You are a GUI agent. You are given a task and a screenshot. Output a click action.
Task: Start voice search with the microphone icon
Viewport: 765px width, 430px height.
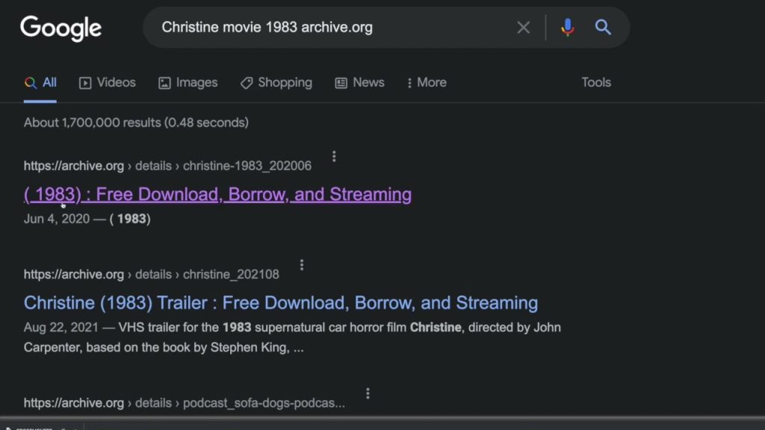[x=567, y=27]
